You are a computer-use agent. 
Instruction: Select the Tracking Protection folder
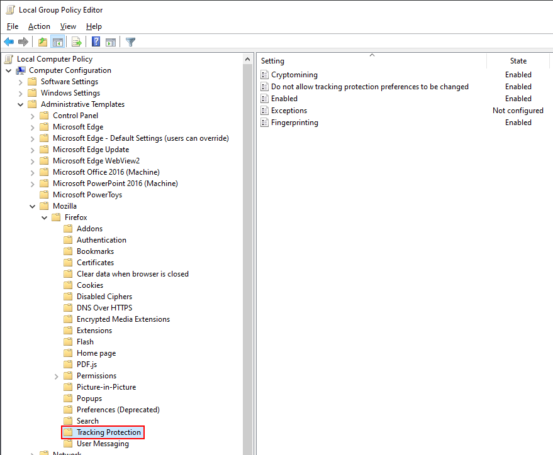(x=109, y=432)
